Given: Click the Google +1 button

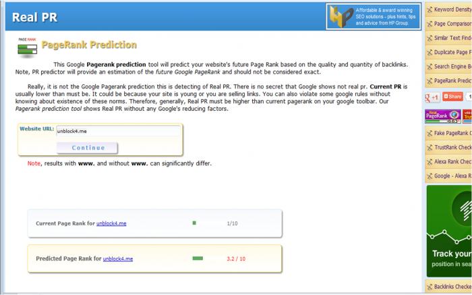Looking at the screenshot, I should tap(432, 97).
